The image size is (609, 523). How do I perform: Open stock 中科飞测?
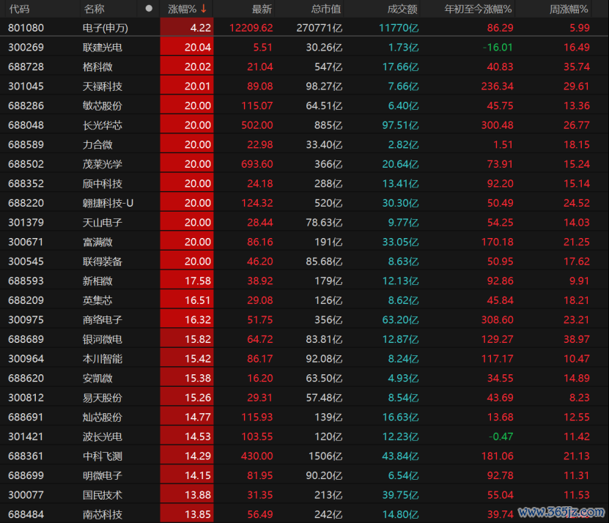(103, 456)
